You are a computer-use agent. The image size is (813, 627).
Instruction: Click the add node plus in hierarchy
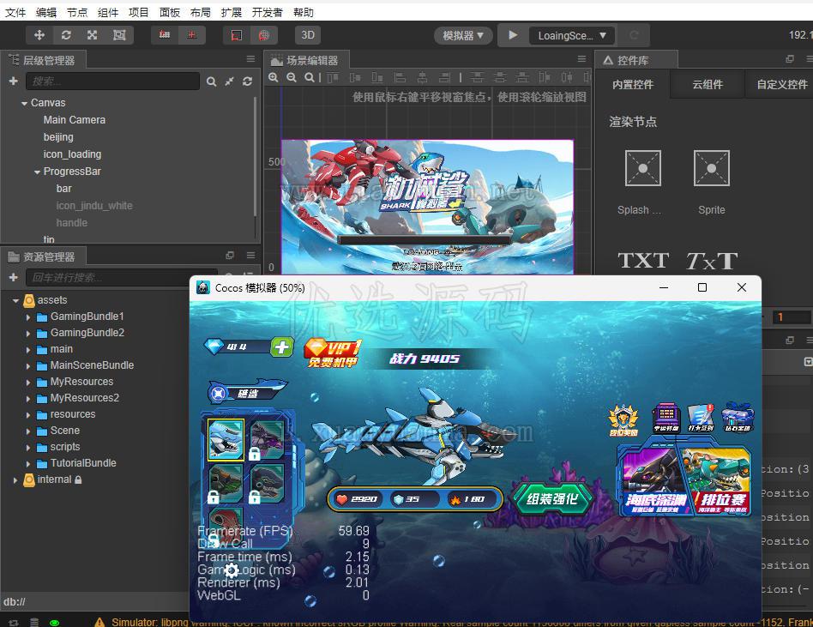(x=14, y=81)
